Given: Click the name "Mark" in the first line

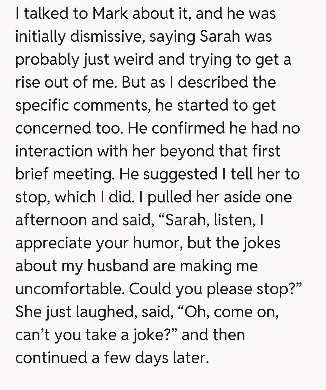Looking at the screenshot, I should (x=110, y=14).
